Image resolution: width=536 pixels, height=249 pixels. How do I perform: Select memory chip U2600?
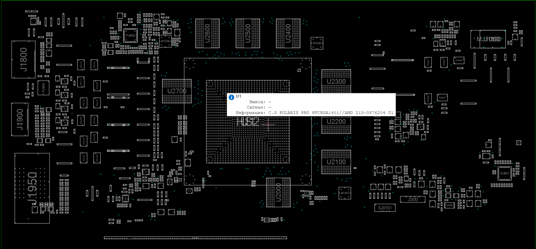point(207,33)
